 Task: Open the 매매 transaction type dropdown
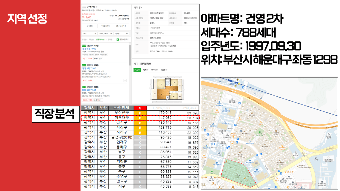(89, 34)
